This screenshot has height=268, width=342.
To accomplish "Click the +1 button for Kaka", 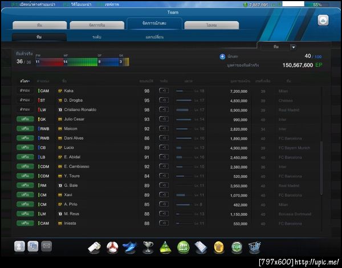I will (164, 91).
